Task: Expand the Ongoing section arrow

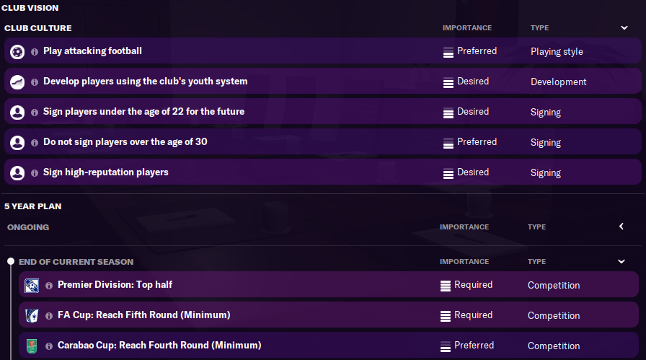Action: [x=621, y=227]
